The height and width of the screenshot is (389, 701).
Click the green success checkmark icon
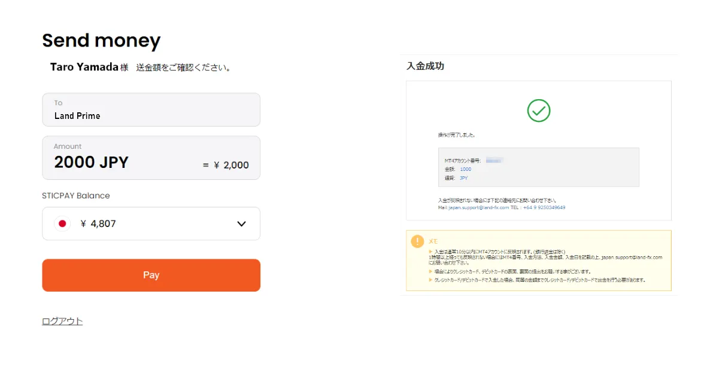coord(538,111)
